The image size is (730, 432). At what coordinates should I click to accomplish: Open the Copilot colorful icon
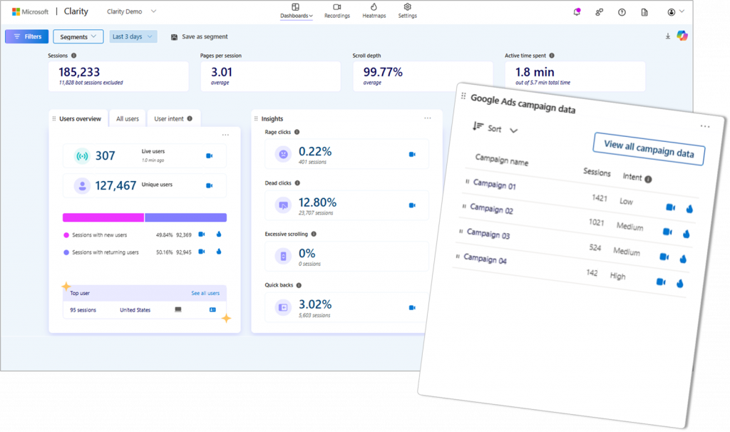click(682, 36)
